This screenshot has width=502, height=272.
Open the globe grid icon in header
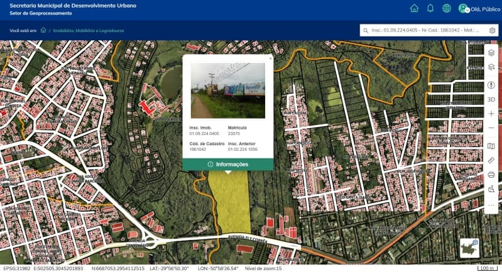[x=447, y=8]
